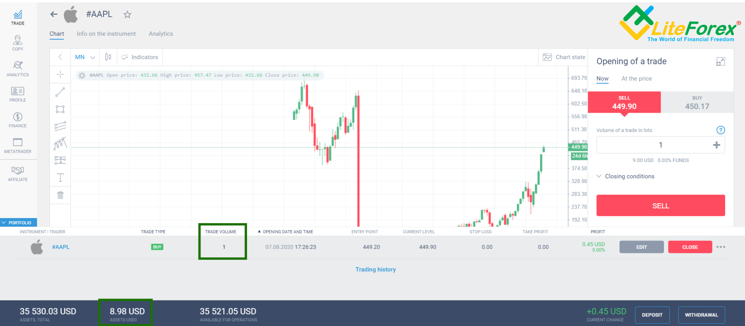
Task: Select the SELL price 449.90 option
Action: click(624, 102)
